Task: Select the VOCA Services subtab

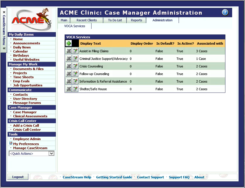Action: (75, 26)
